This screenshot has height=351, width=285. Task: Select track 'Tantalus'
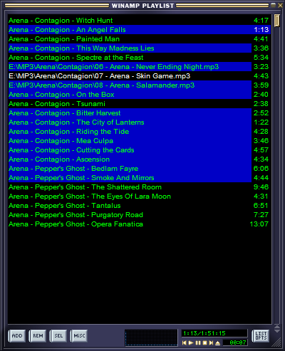click(139, 206)
